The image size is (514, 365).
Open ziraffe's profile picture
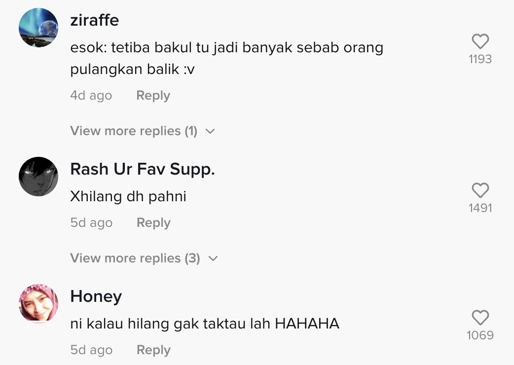tap(38, 28)
